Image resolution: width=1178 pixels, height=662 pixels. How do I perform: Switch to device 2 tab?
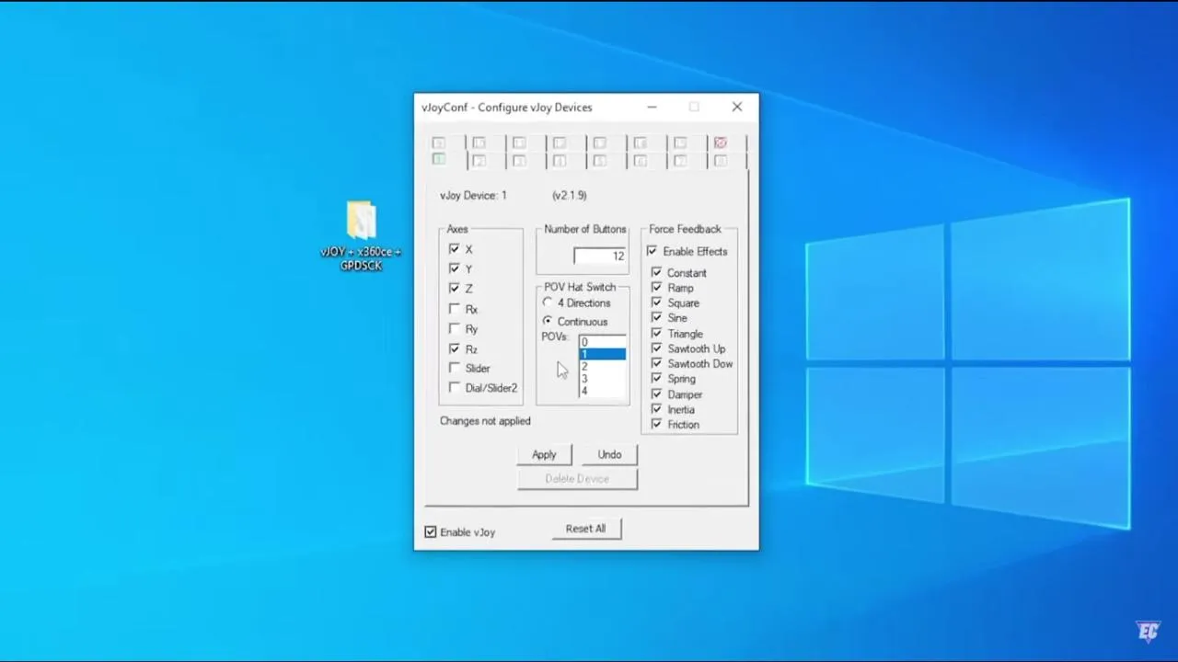(479, 161)
